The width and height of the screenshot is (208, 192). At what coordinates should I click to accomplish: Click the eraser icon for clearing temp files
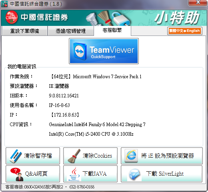(16, 156)
